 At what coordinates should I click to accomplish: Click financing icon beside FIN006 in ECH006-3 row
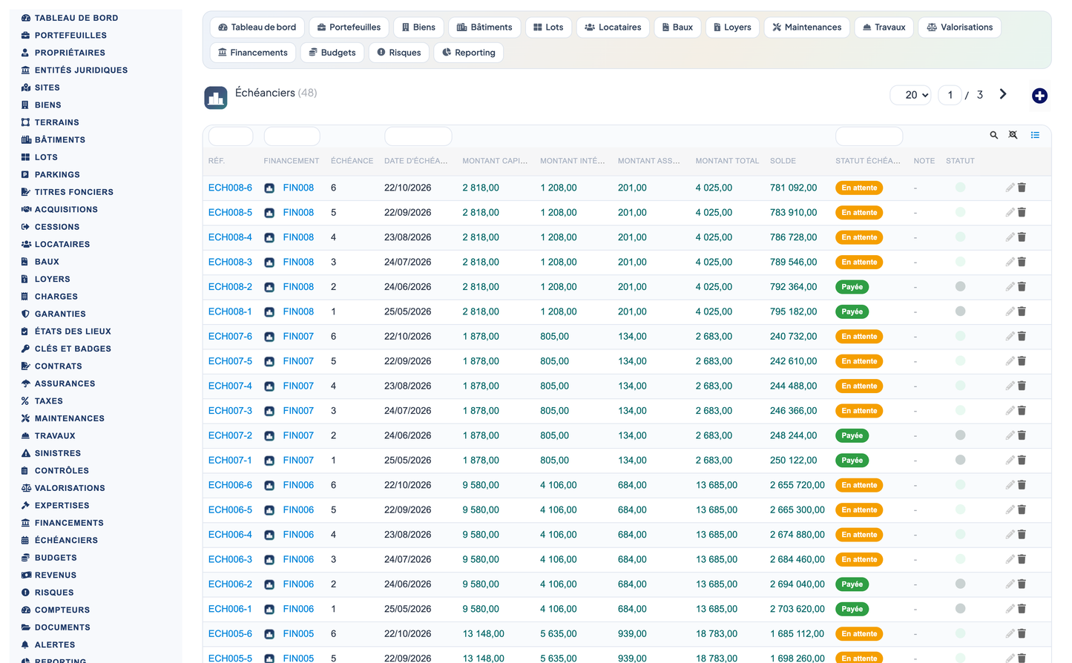pyautogui.click(x=269, y=560)
